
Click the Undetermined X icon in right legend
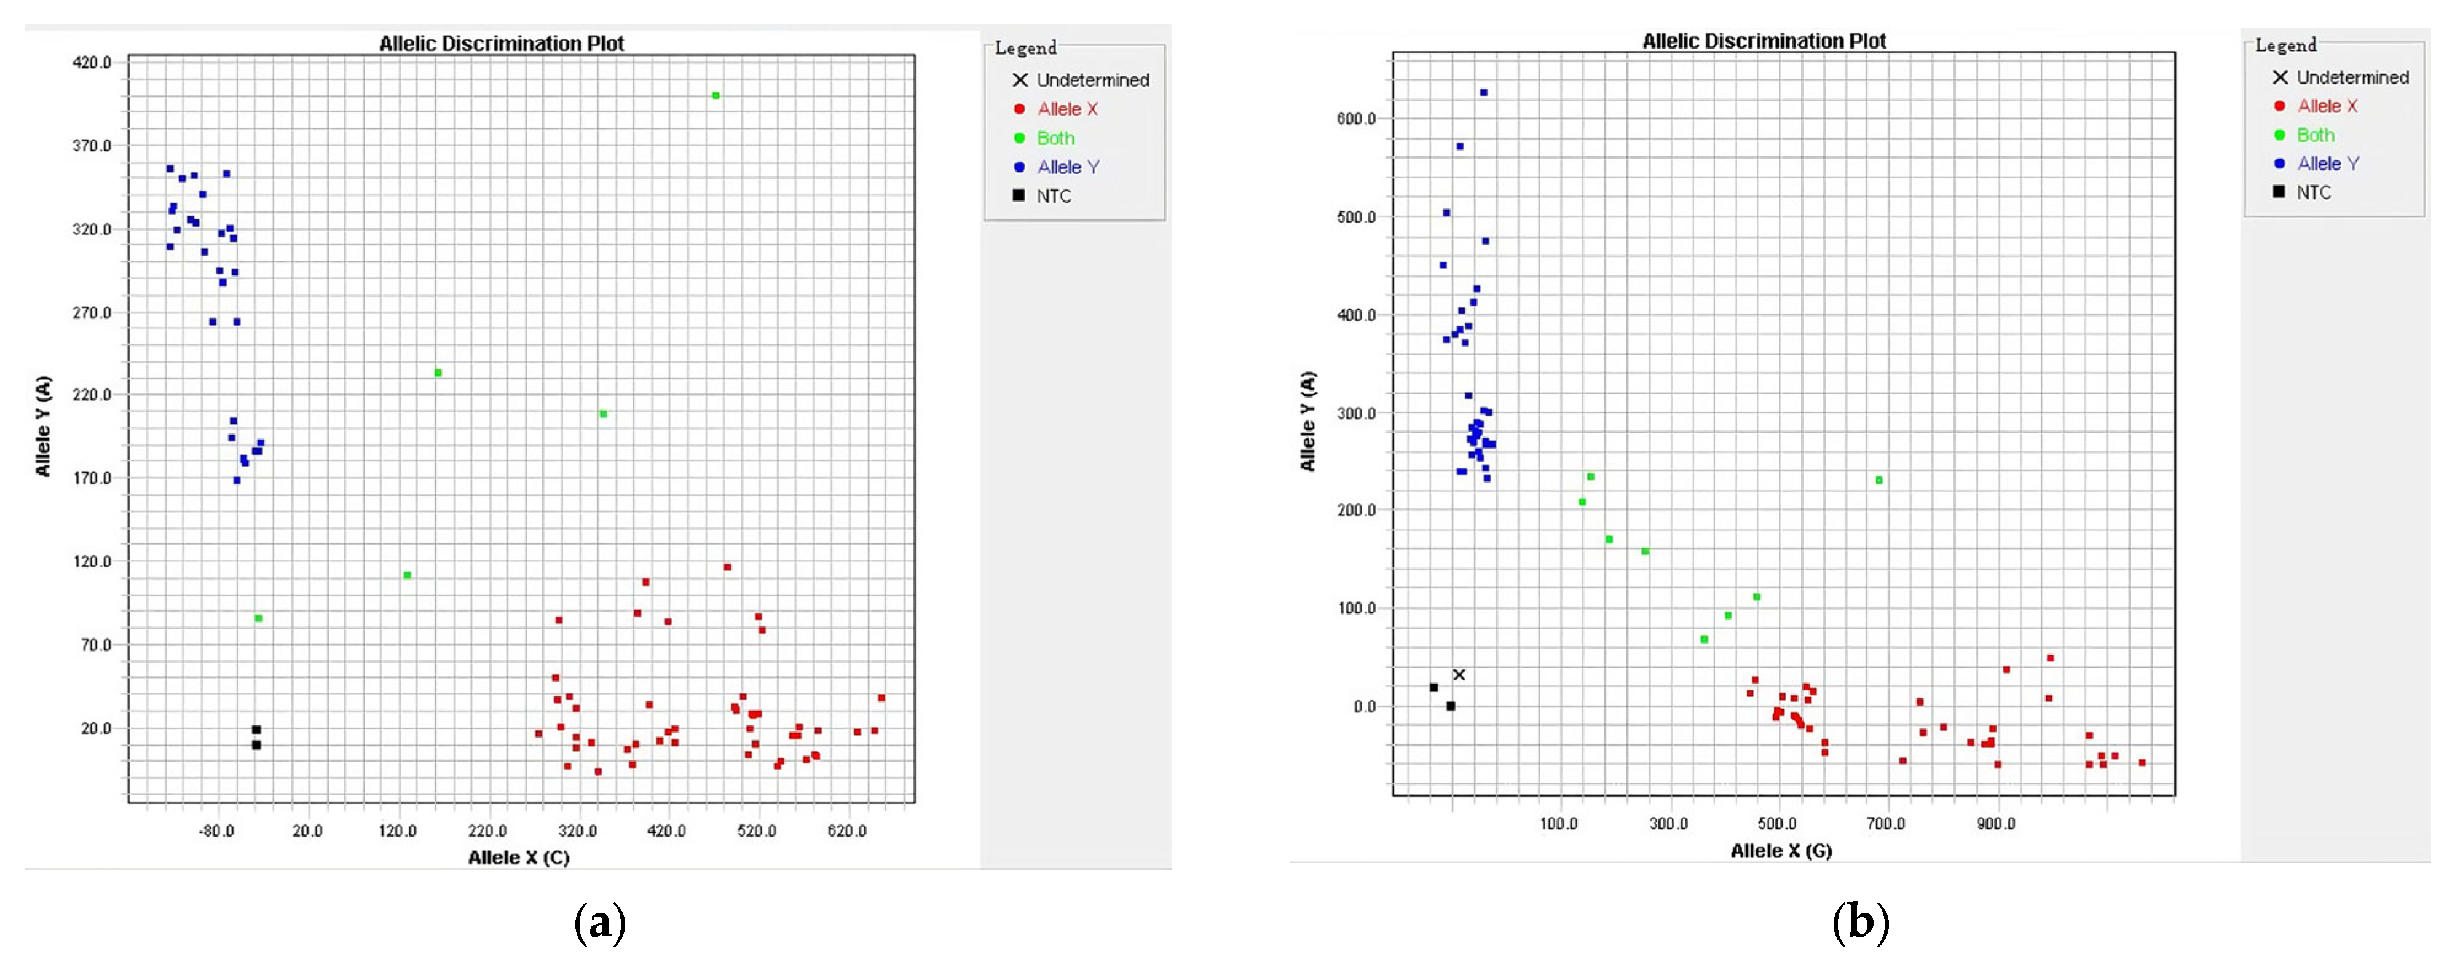(2280, 77)
